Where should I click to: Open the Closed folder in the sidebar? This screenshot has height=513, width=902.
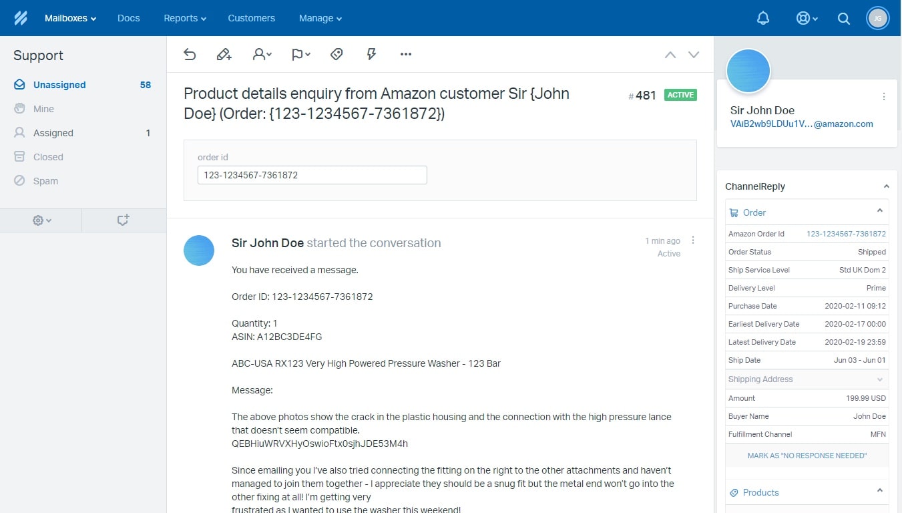[47, 156]
